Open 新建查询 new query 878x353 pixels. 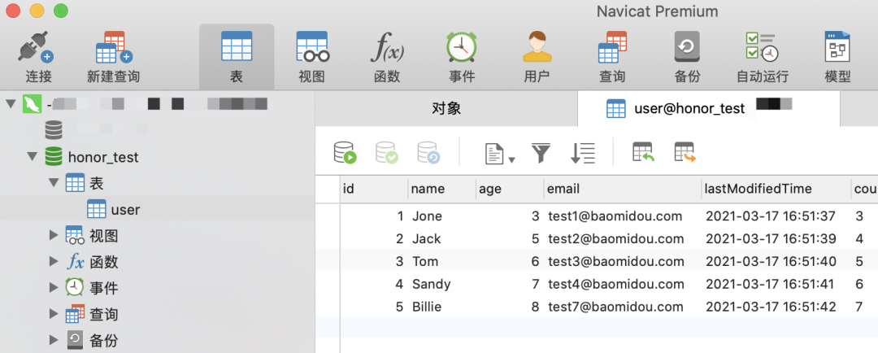pyautogui.click(x=114, y=49)
